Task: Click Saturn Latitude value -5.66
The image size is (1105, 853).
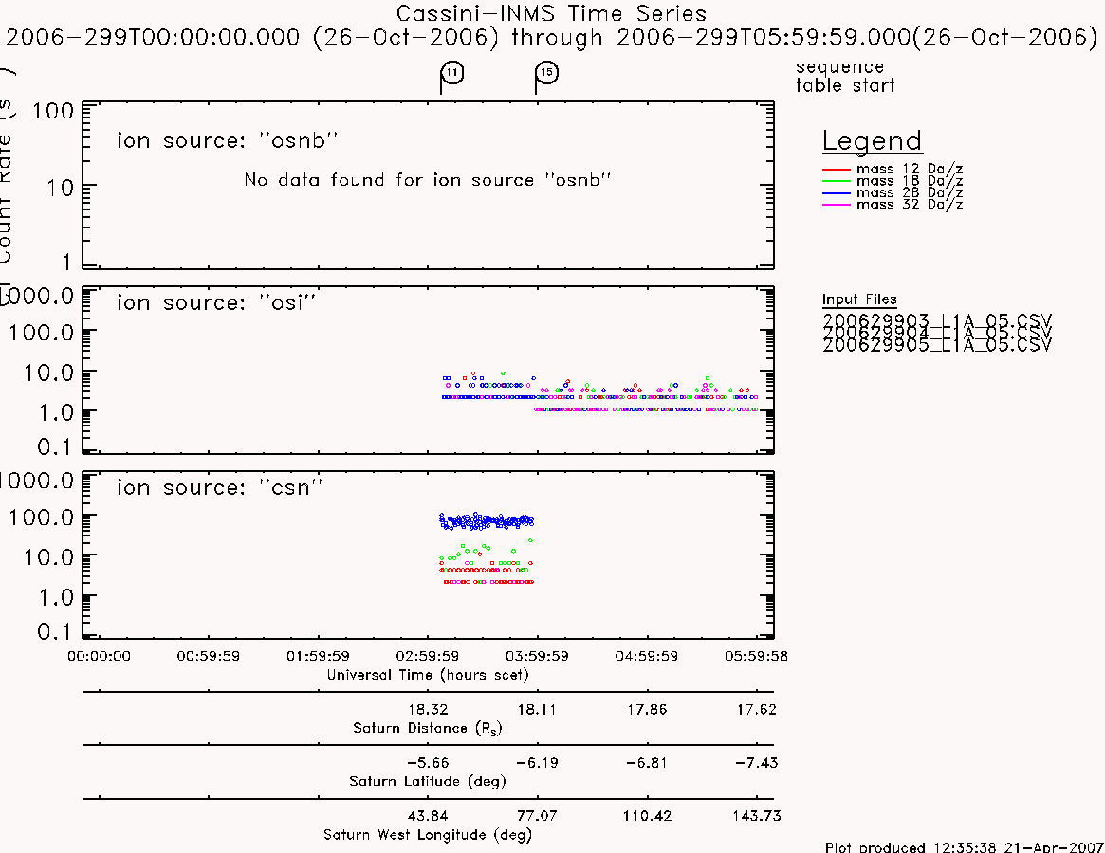Action: pyautogui.click(x=428, y=763)
